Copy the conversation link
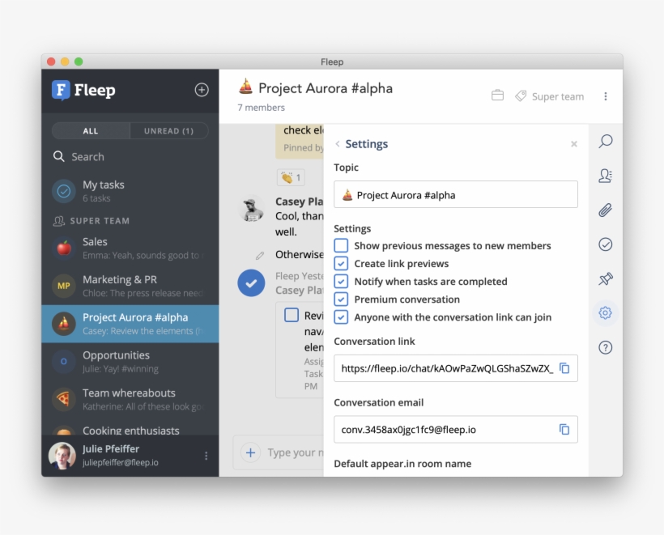 [x=564, y=368]
